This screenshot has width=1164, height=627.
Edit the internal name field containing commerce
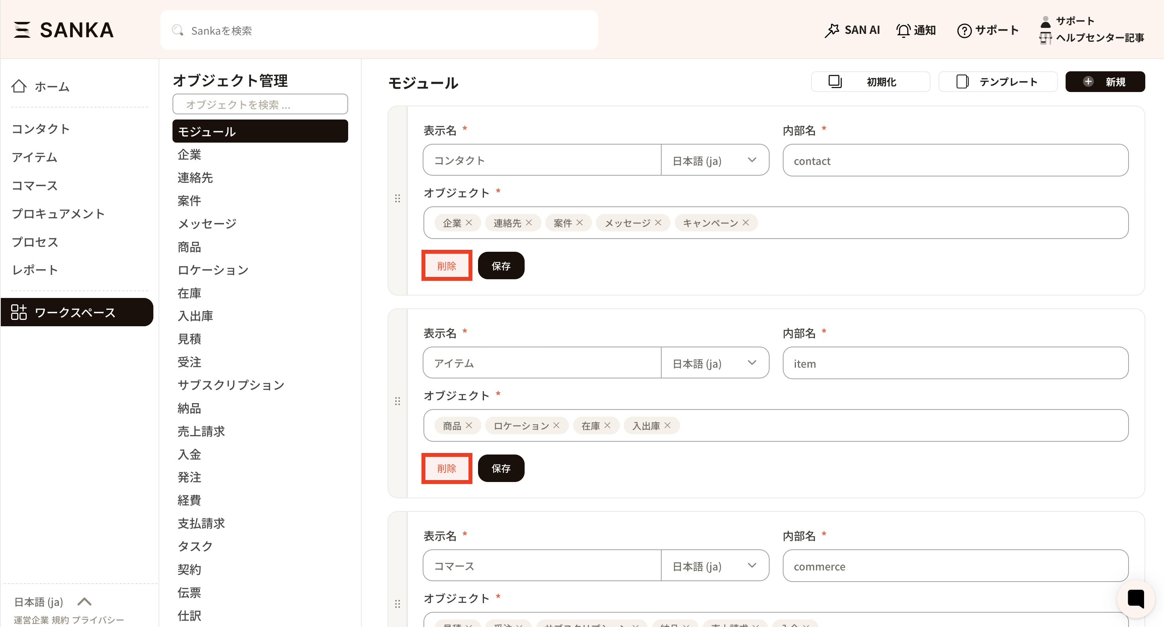[955, 566]
